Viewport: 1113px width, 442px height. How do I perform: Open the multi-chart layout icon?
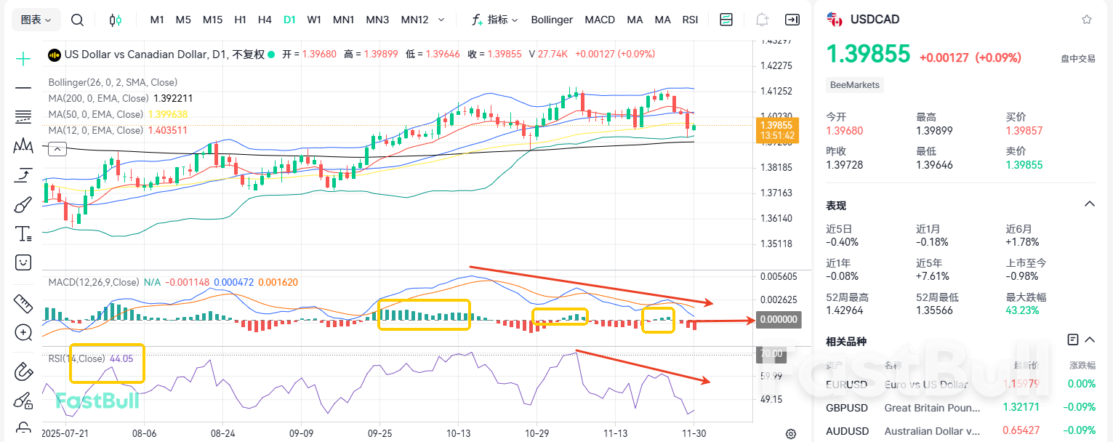point(726,20)
